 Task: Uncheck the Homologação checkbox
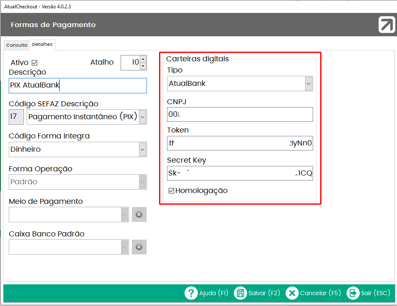pos(171,191)
